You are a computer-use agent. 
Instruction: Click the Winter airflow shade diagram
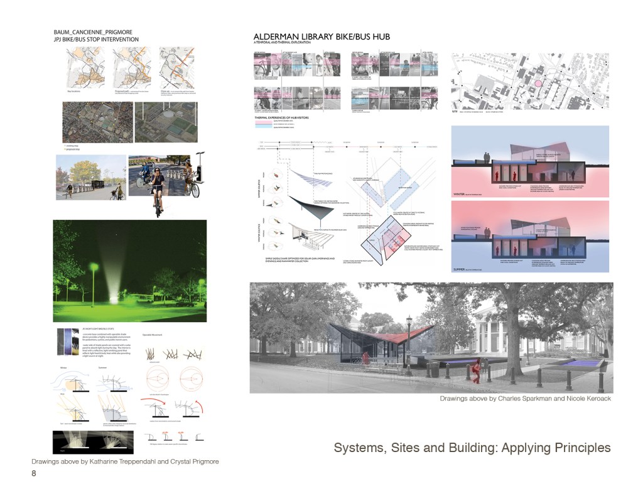point(77,374)
